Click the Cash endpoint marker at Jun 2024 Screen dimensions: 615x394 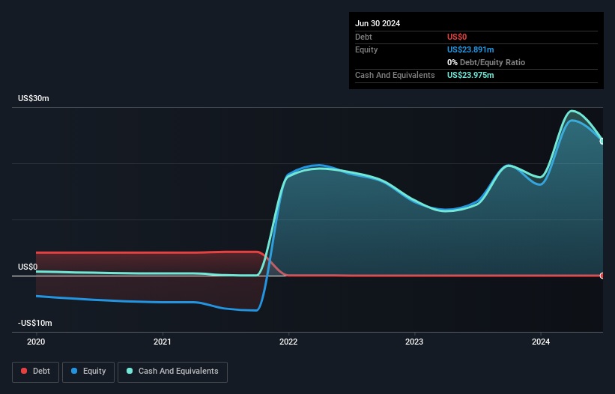tap(602, 141)
